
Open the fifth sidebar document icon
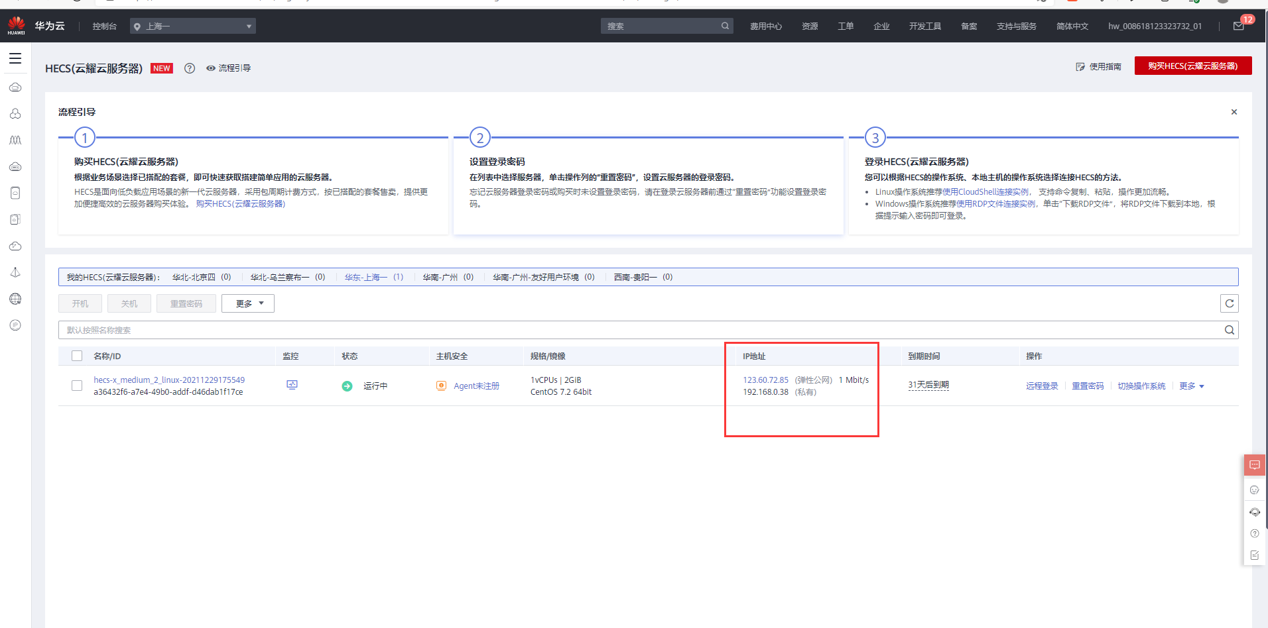(15, 193)
